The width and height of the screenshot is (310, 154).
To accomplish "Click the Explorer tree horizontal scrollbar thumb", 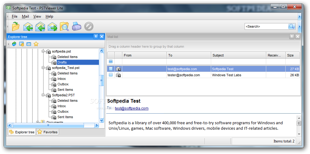I will [x=48, y=125].
